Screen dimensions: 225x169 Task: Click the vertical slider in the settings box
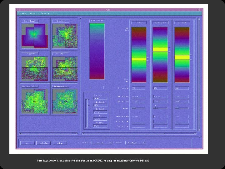point(87,113)
